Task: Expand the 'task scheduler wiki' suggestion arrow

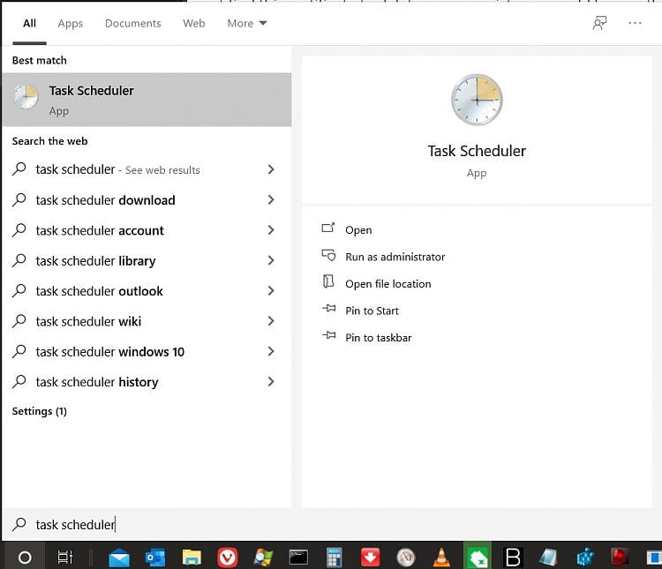Action: coord(270,321)
